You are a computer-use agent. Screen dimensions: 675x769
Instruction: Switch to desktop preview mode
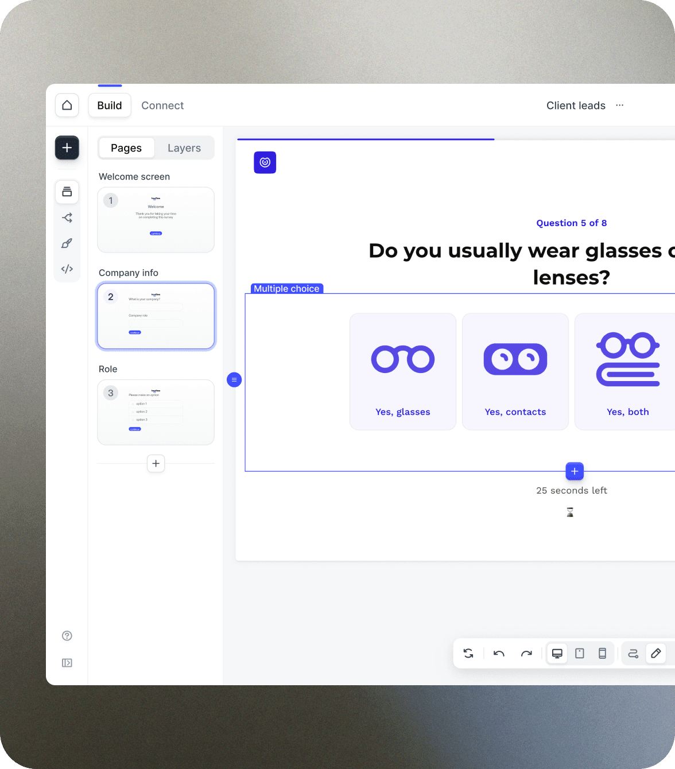(557, 653)
